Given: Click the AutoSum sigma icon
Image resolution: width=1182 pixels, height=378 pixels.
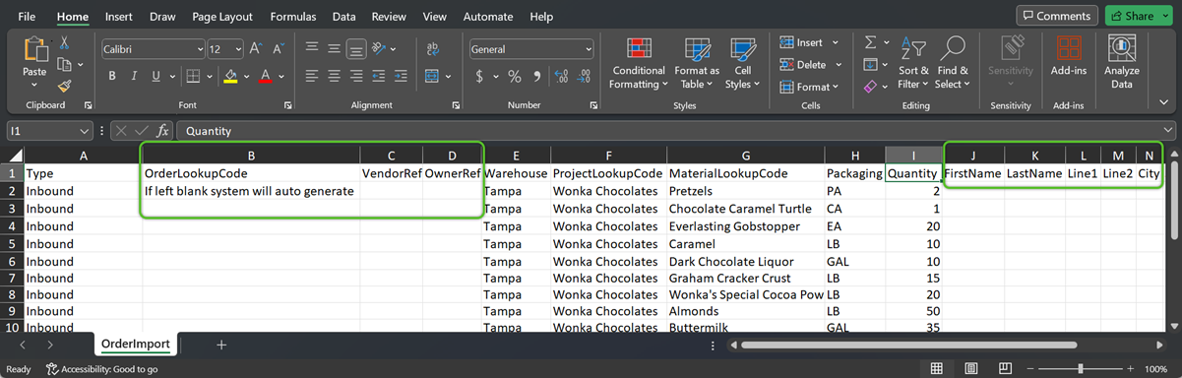Looking at the screenshot, I should 871,42.
